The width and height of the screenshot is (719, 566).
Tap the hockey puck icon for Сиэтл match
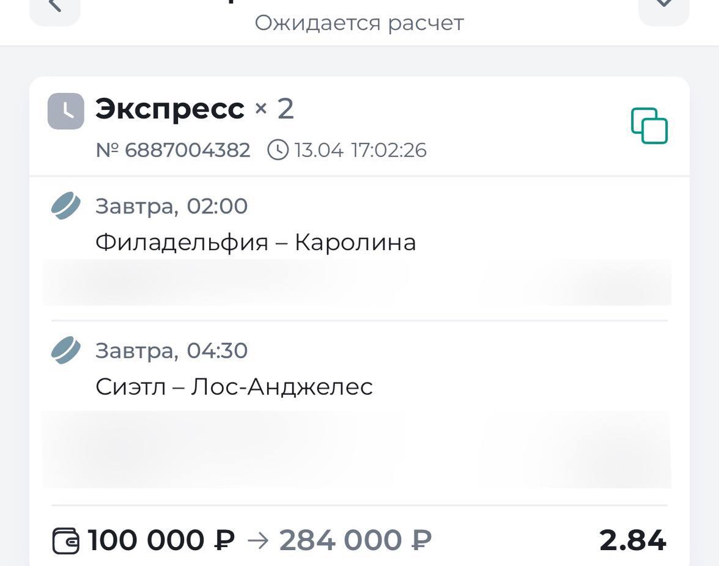[x=65, y=350]
